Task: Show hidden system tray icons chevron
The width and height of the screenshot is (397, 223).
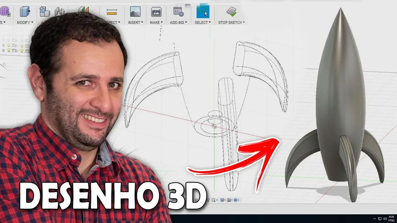Action: [x=374, y=218]
